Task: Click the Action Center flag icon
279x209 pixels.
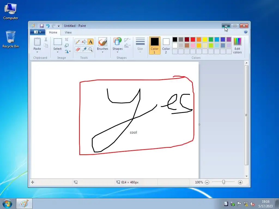Action: (239, 204)
